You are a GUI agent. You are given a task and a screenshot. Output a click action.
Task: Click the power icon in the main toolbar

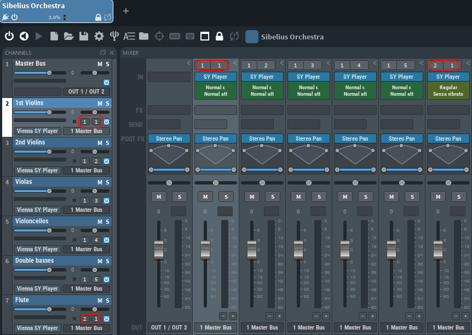coord(9,37)
